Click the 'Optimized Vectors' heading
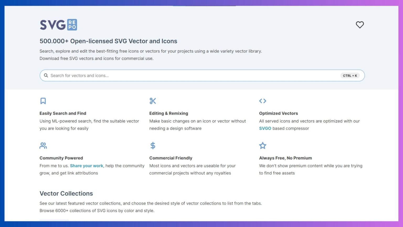This screenshot has width=403, height=227. tap(278, 113)
